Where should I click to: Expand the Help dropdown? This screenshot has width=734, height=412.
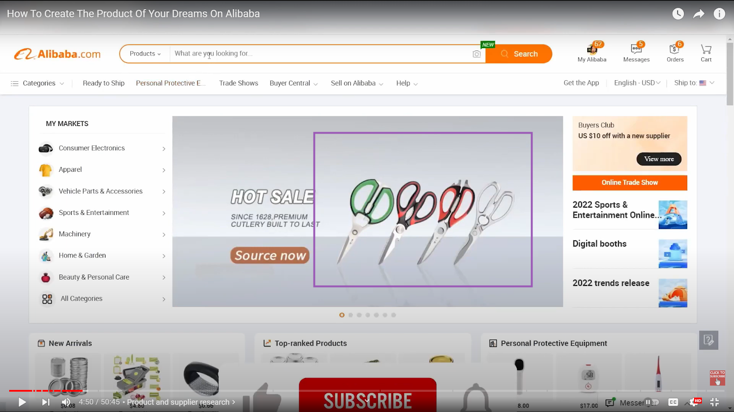click(x=407, y=83)
